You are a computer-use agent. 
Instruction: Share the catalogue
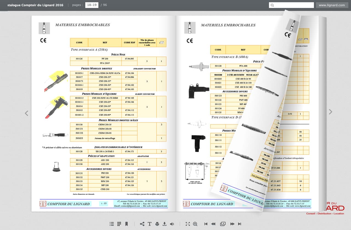142,224
